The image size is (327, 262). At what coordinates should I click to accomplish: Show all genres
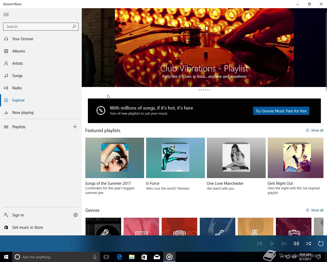[315, 210]
